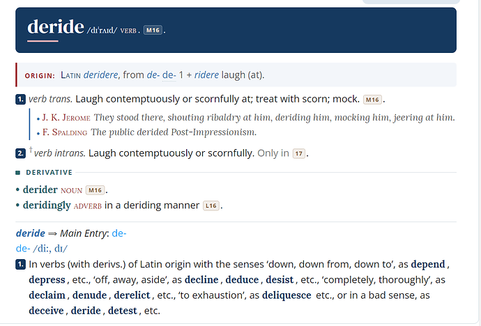Click the J. K. Jerome citation author name

coord(66,118)
